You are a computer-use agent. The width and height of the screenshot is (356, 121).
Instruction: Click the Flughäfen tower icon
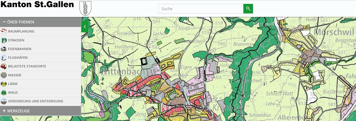4,58
